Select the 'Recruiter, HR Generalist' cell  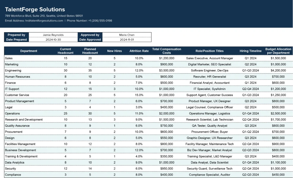coord(209,77)
